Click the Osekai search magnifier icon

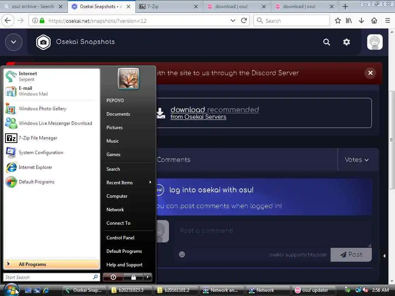[x=327, y=42]
